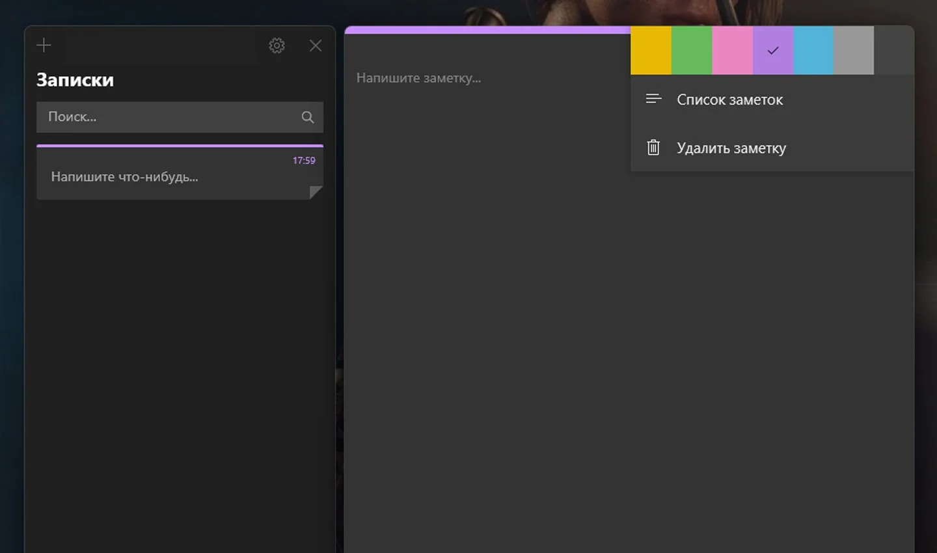Click the 17:59 timestamp on note card
The image size is (937, 553).
point(304,161)
